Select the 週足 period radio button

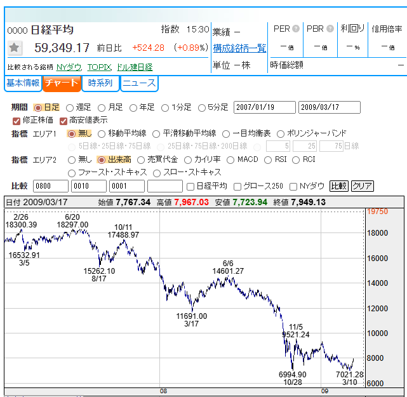(70, 108)
